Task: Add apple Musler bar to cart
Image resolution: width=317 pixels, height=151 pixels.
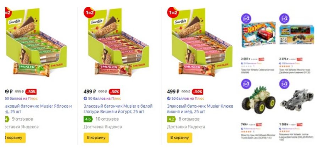Action: (x=15, y=138)
